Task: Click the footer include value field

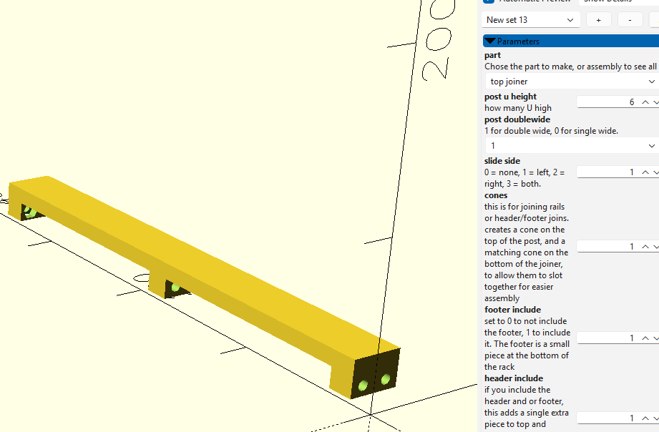Action: click(607, 338)
